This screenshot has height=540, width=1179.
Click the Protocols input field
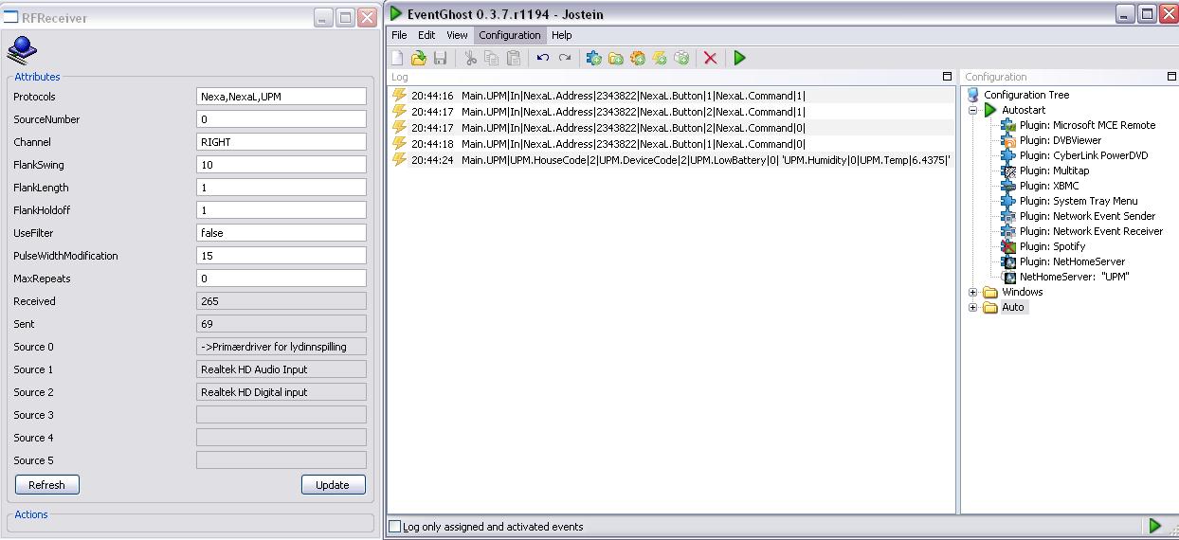tap(281, 97)
